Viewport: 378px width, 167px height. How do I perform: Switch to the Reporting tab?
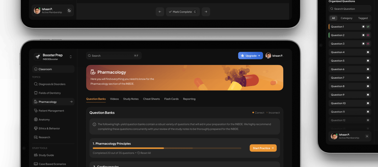(189, 99)
